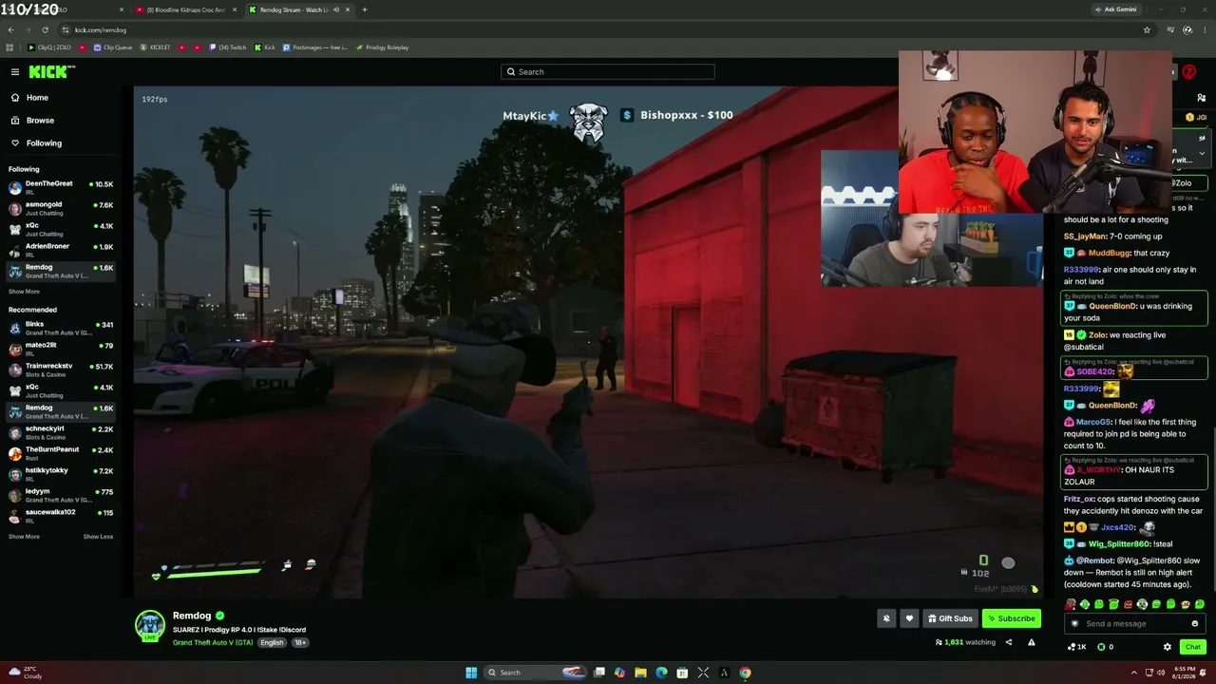The width and height of the screenshot is (1216, 684).
Task: Open a new browser tab
Action: pos(365,9)
